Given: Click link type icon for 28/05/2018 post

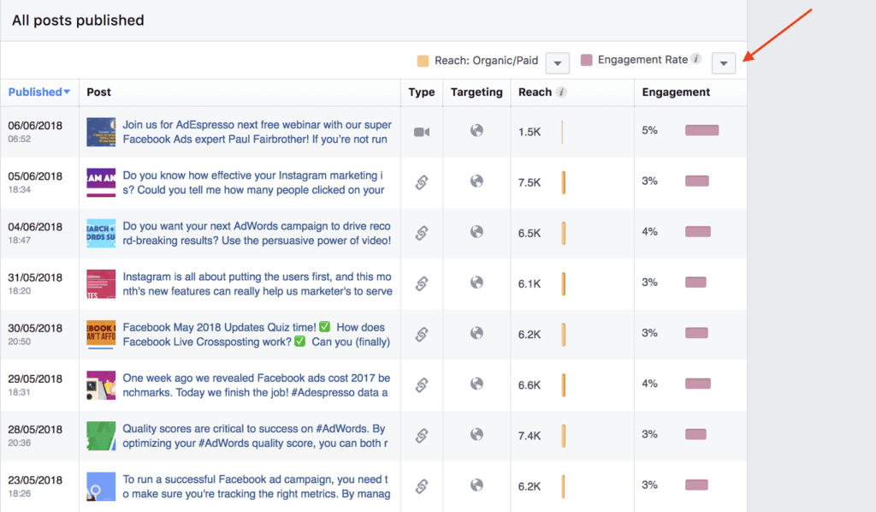Looking at the screenshot, I should coord(422,436).
